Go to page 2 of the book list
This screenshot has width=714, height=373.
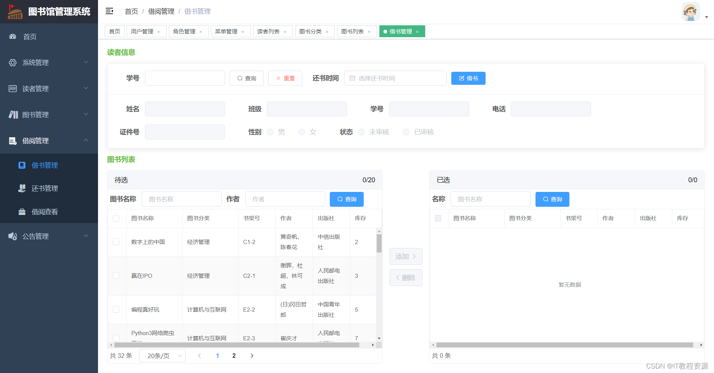pos(234,356)
